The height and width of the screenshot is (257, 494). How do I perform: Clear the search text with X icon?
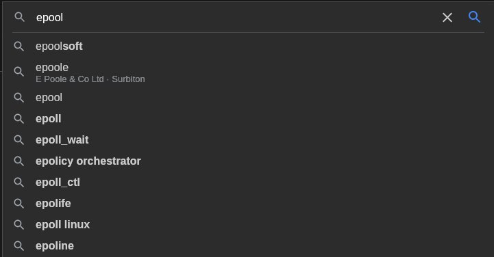[447, 17]
